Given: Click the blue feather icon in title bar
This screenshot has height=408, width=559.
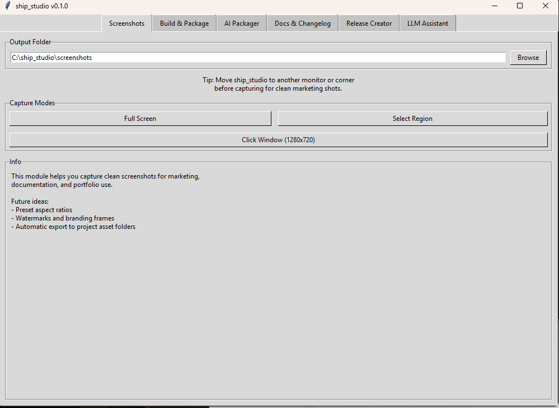Looking at the screenshot, I should [x=7, y=6].
